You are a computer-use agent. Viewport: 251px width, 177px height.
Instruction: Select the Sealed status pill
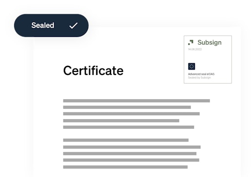51,25
